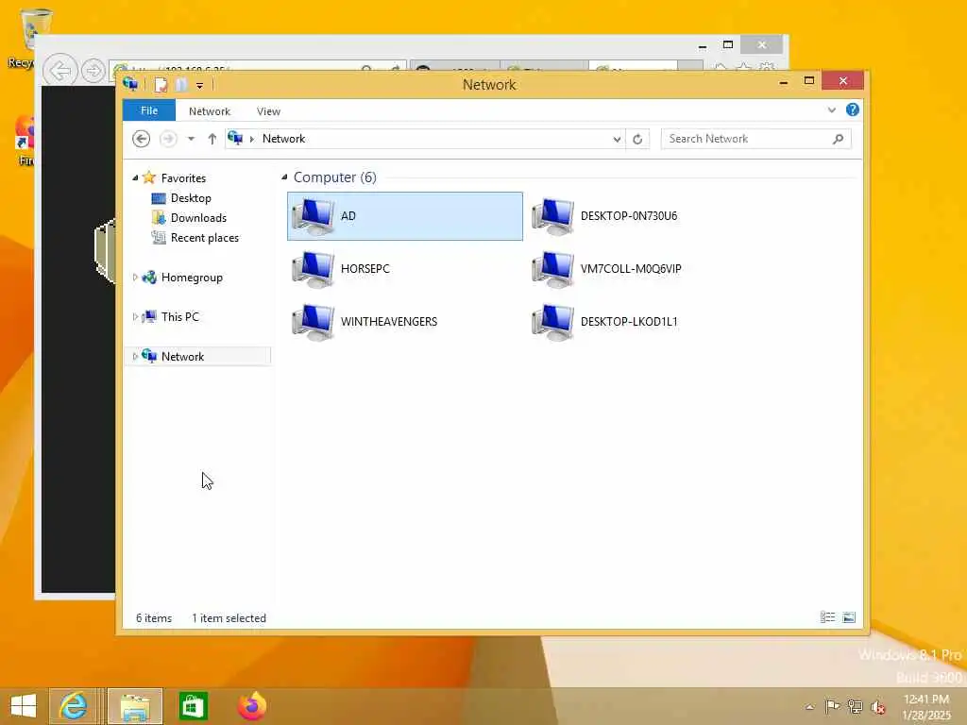The height and width of the screenshot is (725, 967).
Task: Expand the Network tree node arrow
Action: point(135,356)
